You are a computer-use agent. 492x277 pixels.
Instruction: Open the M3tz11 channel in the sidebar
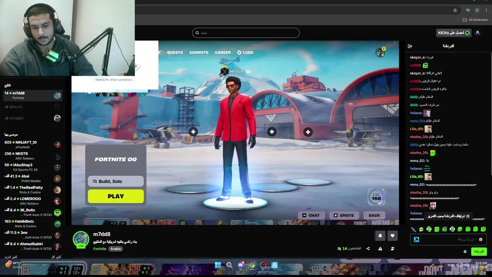tap(33, 107)
